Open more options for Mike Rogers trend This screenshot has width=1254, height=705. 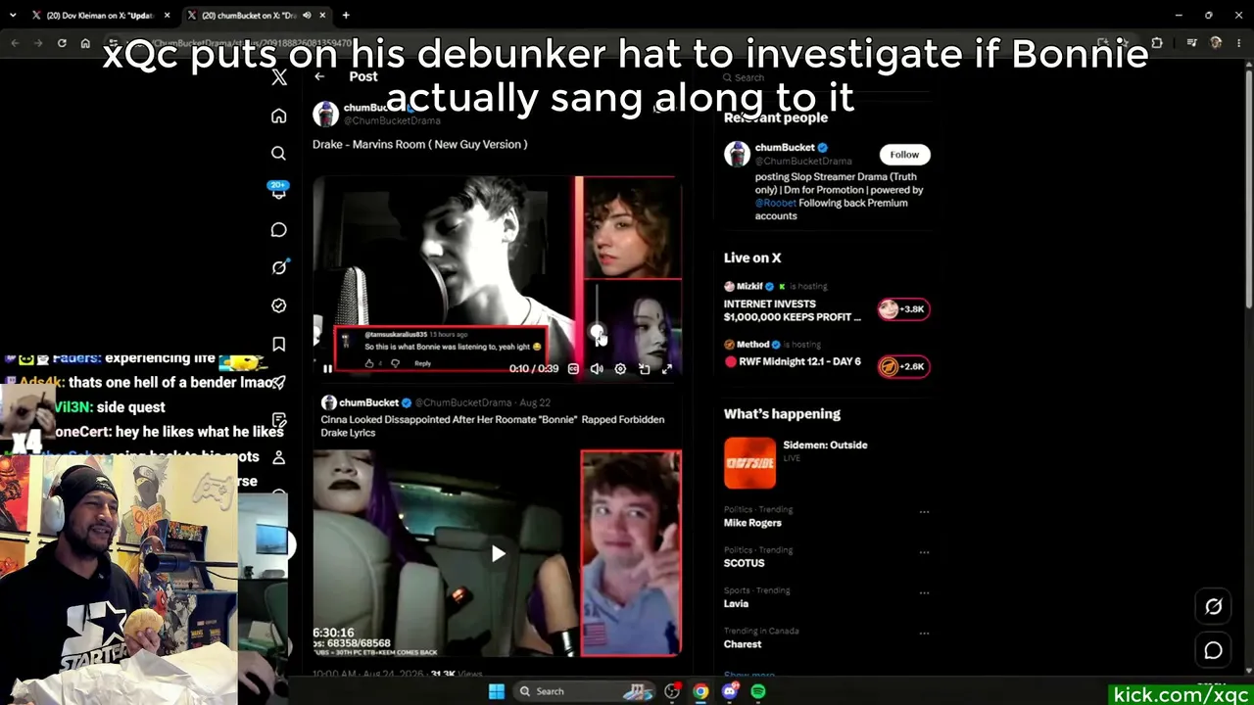click(924, 512)
